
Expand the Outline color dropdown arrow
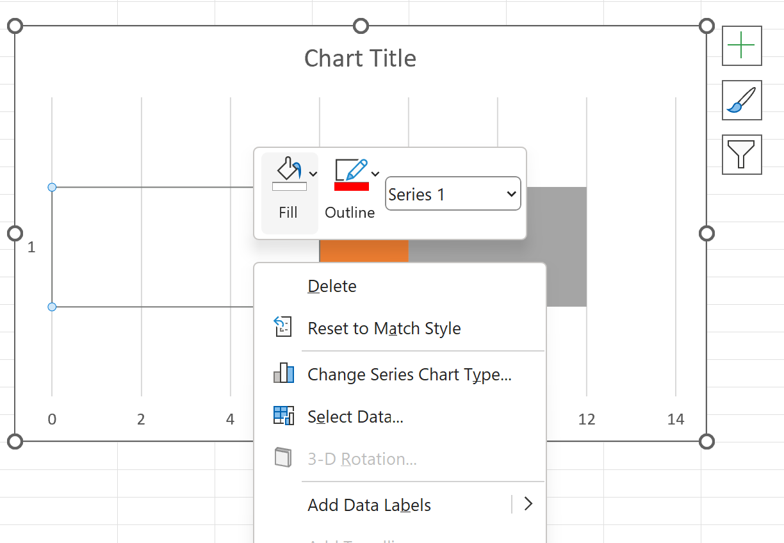coord(376,174)
